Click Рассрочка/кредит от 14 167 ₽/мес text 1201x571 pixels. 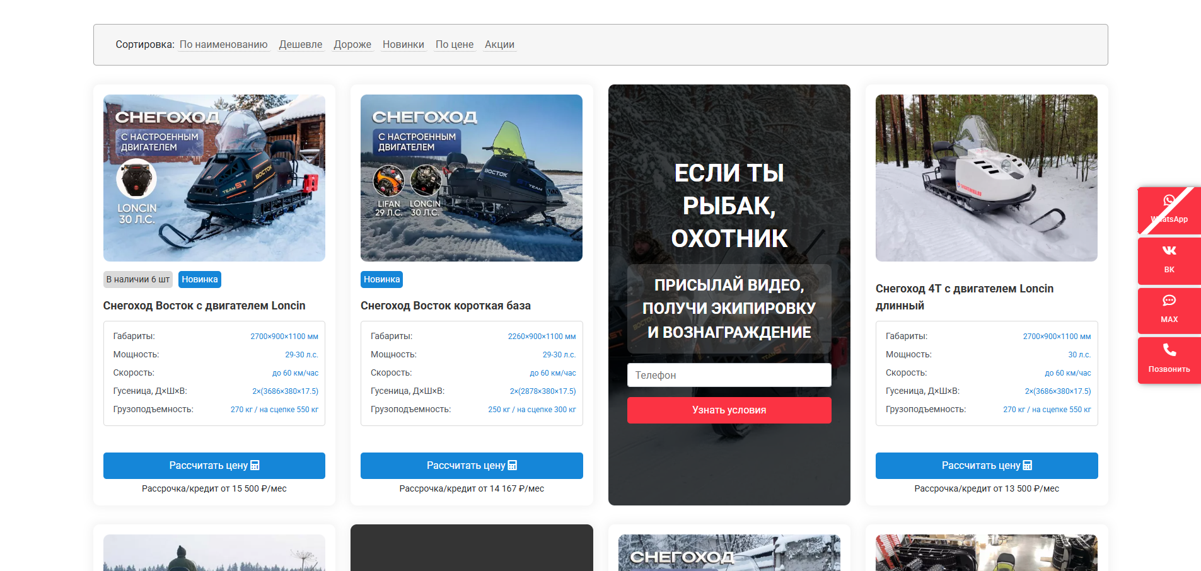472,488
